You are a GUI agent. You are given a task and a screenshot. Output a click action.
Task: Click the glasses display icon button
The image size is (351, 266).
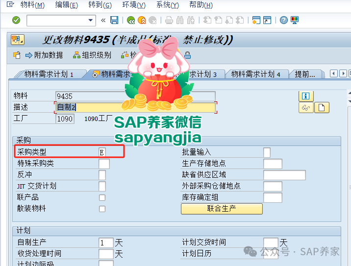point(306,108)
